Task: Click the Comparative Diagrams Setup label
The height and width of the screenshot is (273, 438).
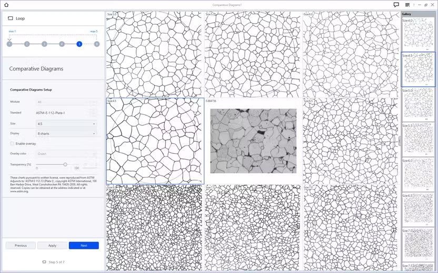Action: (x=31, y=90)
